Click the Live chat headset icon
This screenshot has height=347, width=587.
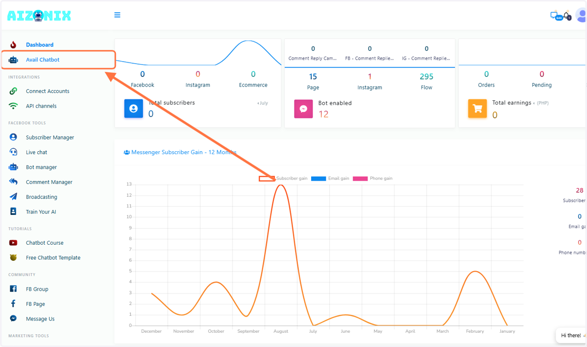click(x=13, y=152)
